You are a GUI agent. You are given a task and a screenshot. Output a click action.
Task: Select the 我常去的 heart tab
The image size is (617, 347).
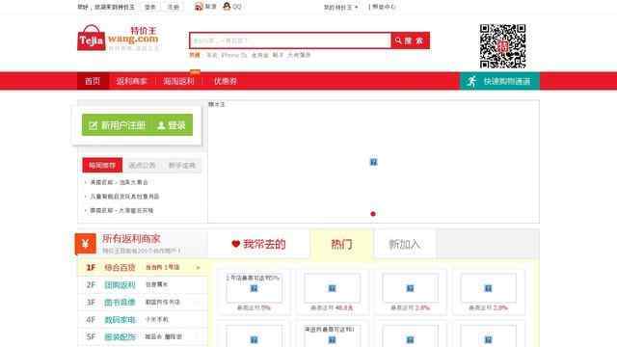click(x=258, y=244)
